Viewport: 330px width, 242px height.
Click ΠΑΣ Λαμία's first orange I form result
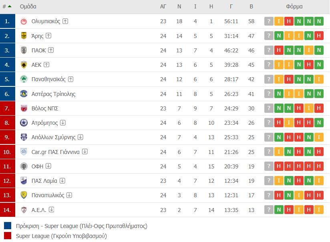[279, 181]
